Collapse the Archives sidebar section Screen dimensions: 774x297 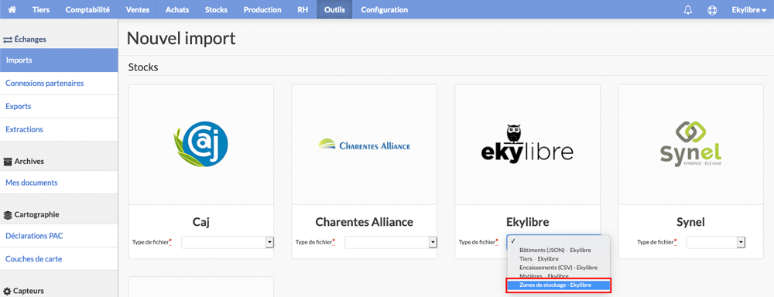pyautogui.click(x=24, y=162)
